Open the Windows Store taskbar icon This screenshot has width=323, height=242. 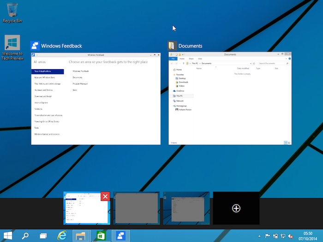(100, 235)
